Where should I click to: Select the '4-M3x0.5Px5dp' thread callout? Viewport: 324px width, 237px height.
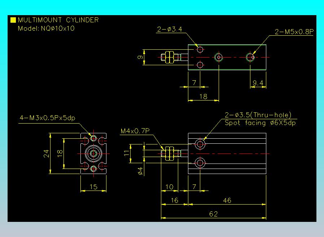tap(47, 118)
